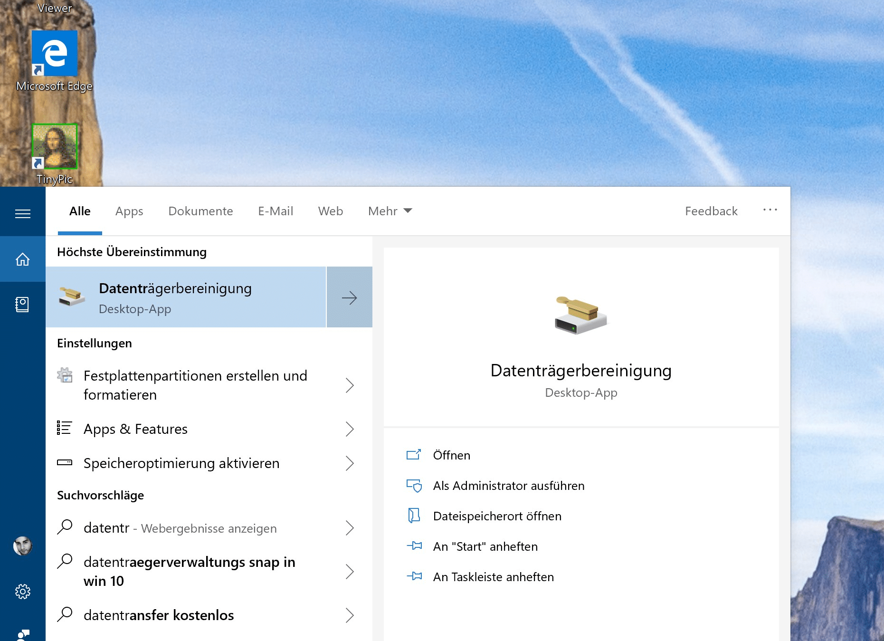Viewport: 884px width, 641px height.
Task: Open Settings via the gear icon
Action: point(22,592)
